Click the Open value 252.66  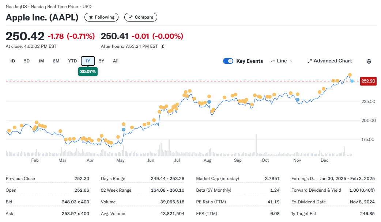[82, 190]
